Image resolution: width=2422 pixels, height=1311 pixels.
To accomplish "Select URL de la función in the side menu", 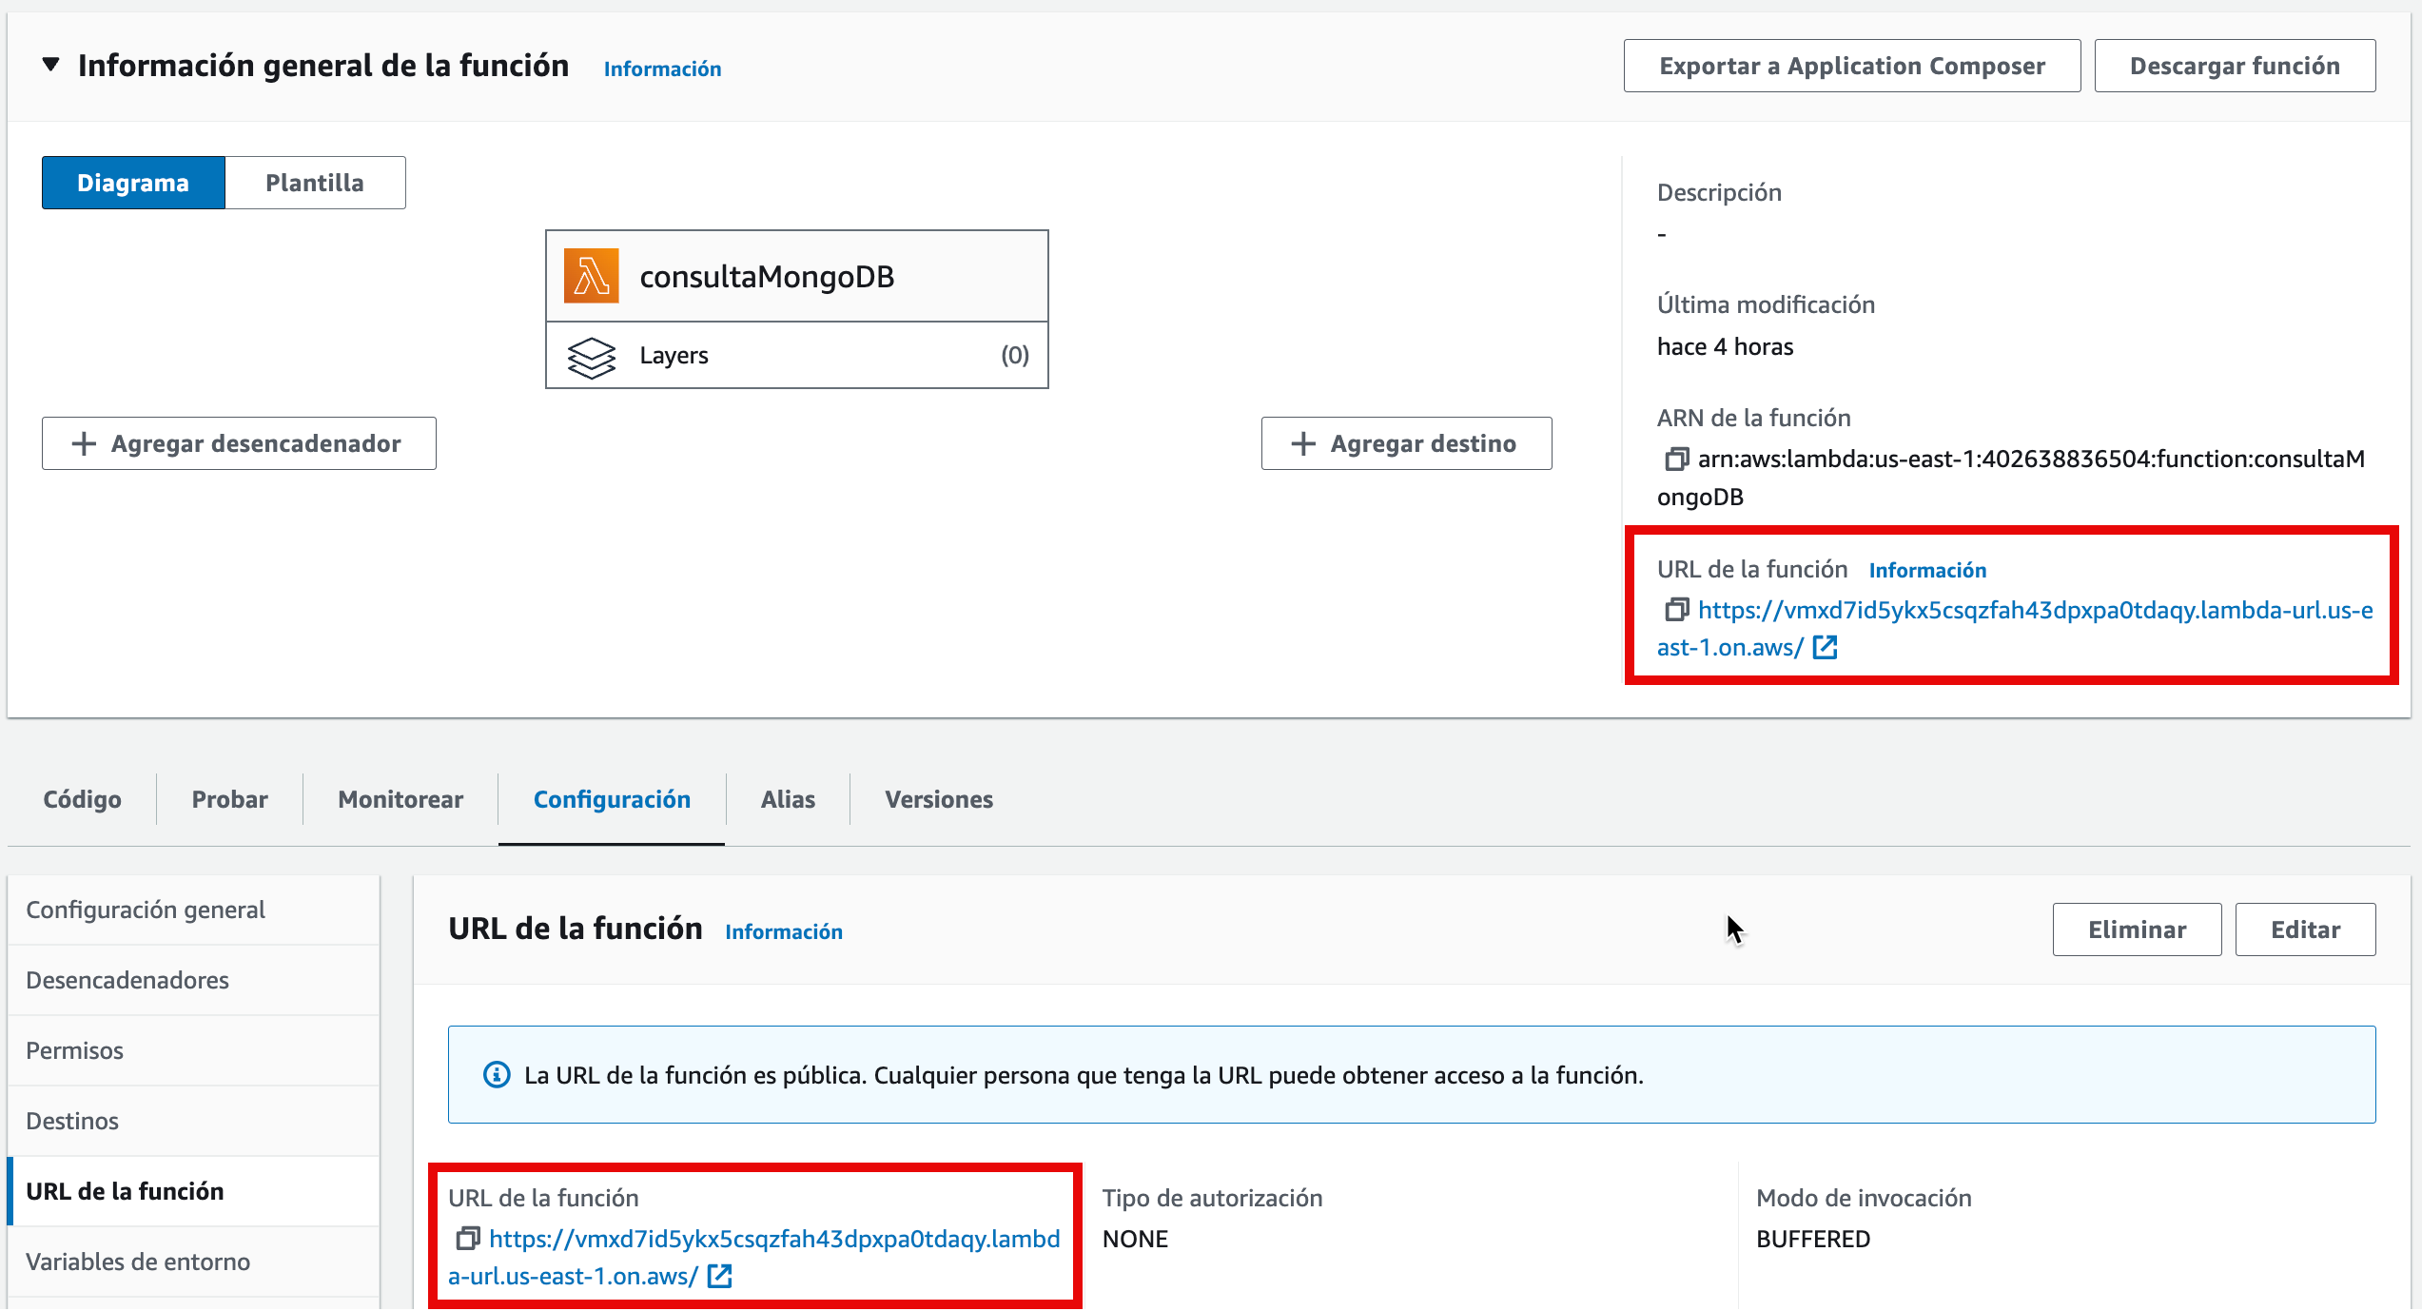I will tap(194, 1191).
